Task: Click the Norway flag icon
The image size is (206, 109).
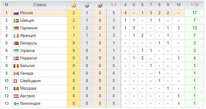Action: tap(16, 58)
